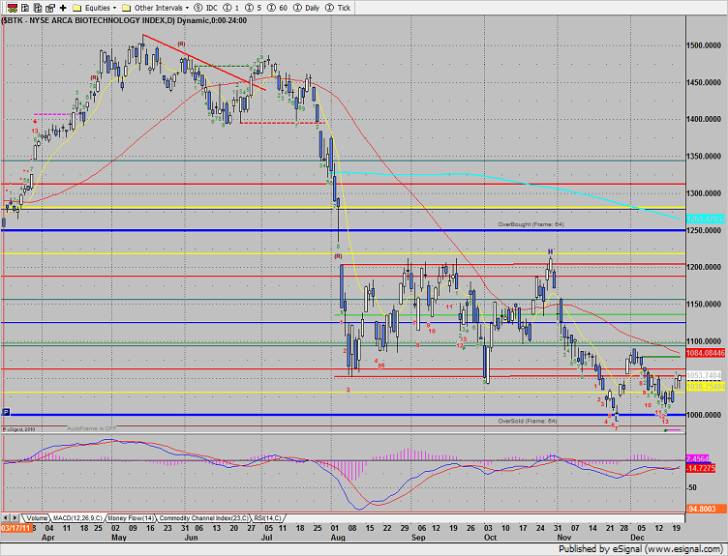
Task: Click the Dec month label on the time axis
Action: (x=637, y=538)
